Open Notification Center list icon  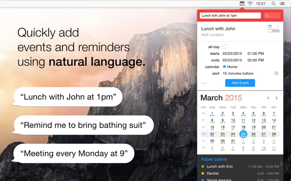click(282, 3)
